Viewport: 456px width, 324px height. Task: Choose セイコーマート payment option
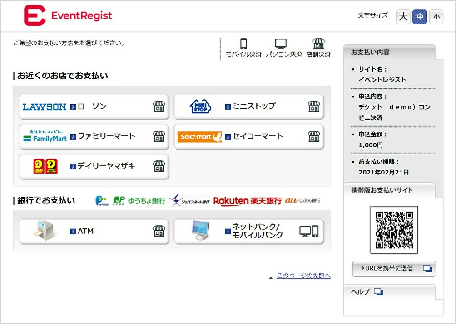[x=248, y=136]
